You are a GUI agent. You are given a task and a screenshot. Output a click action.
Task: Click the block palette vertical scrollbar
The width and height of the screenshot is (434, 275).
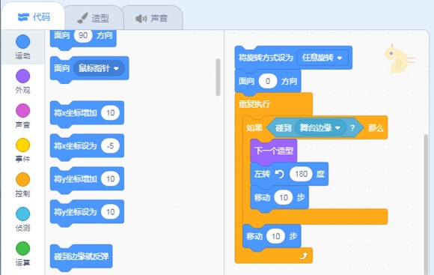(x=218, y=77)
